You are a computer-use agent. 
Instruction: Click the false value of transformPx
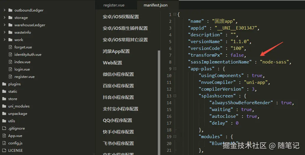click(237, 55)
